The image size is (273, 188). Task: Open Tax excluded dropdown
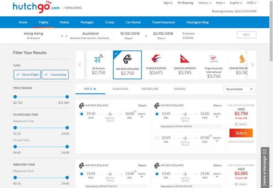(x=239, y=89)
